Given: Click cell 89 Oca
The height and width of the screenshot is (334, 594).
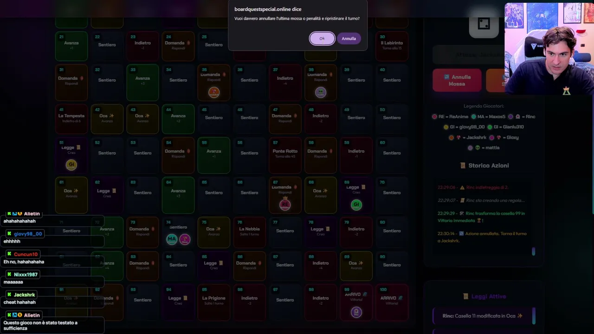Looking at the screenshot, I should click(356, 265).
